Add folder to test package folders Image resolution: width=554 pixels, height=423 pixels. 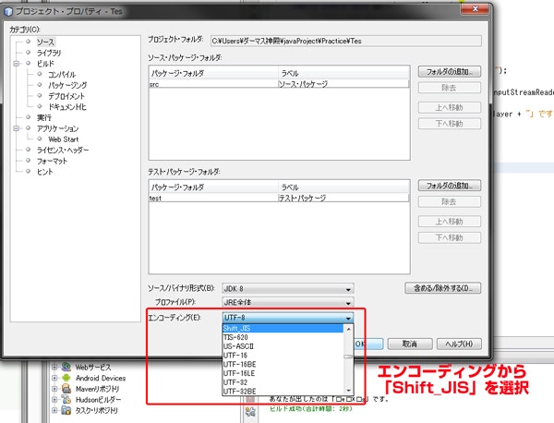click(450, 186)
